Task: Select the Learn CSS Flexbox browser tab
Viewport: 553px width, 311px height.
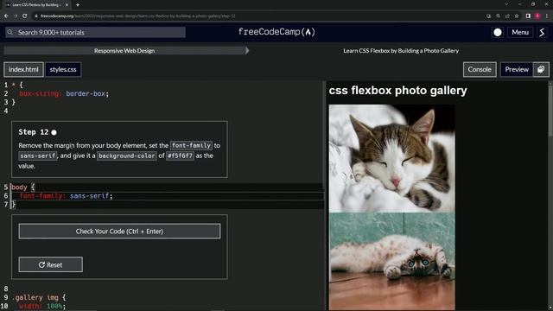Action: point(35,5)
